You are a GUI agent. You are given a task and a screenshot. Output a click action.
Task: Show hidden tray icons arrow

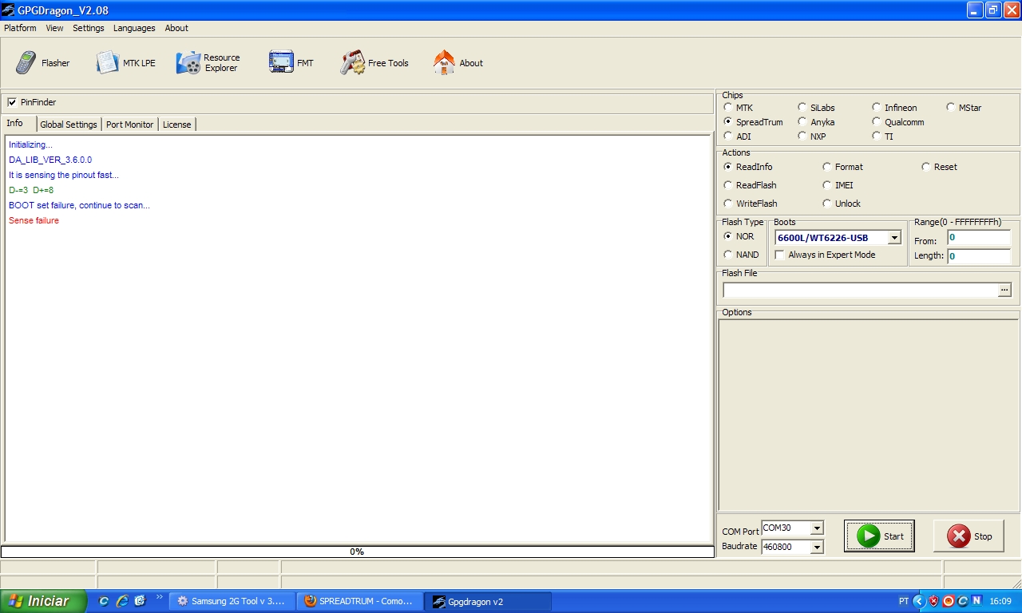(919, 601)
